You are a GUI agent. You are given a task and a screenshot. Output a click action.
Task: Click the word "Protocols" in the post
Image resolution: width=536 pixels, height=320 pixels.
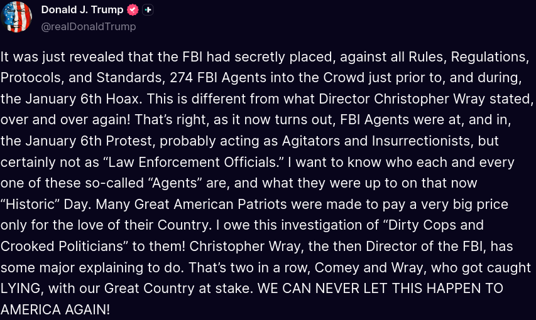click(28, 78)
